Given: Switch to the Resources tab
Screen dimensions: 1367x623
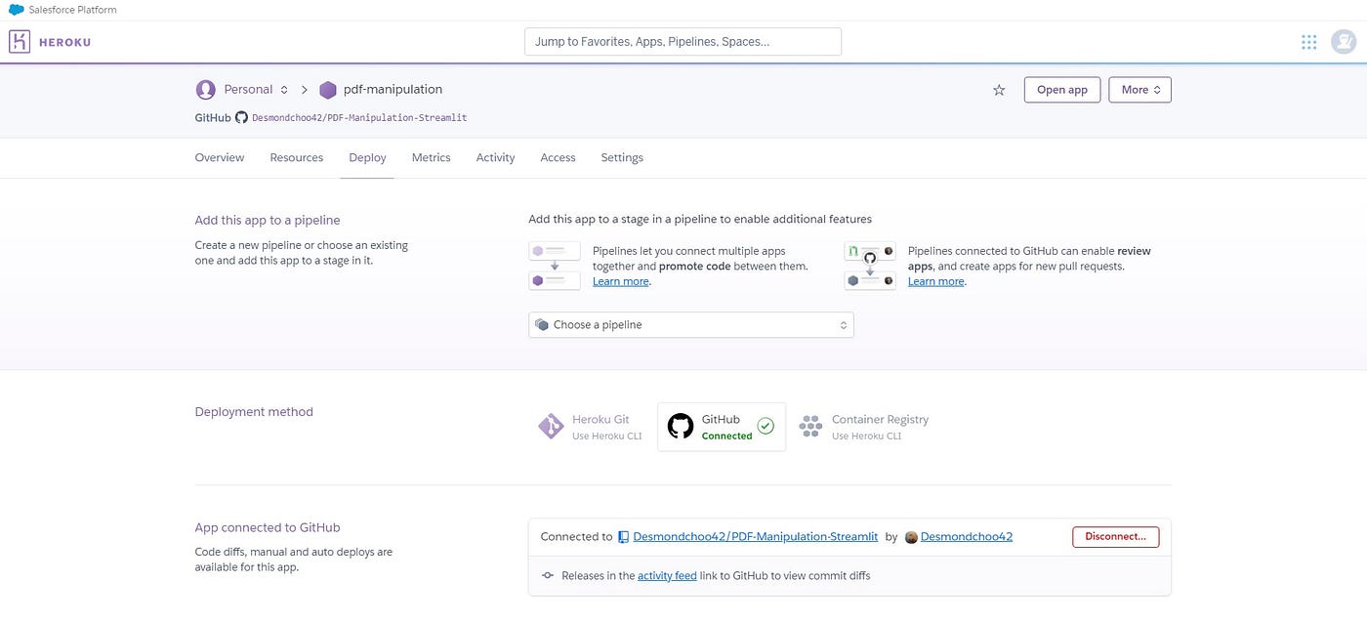Looking at the screenshot, I should pos(297,158).
